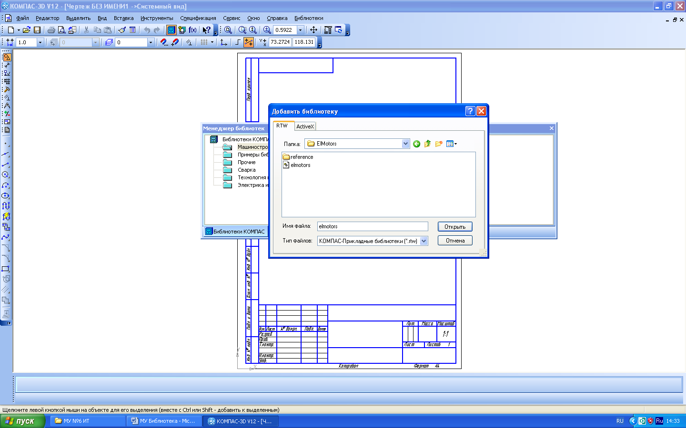The image size is (686, 428).
Task: Open the view scale 1.0 dropdown
Action: [40, 42]
